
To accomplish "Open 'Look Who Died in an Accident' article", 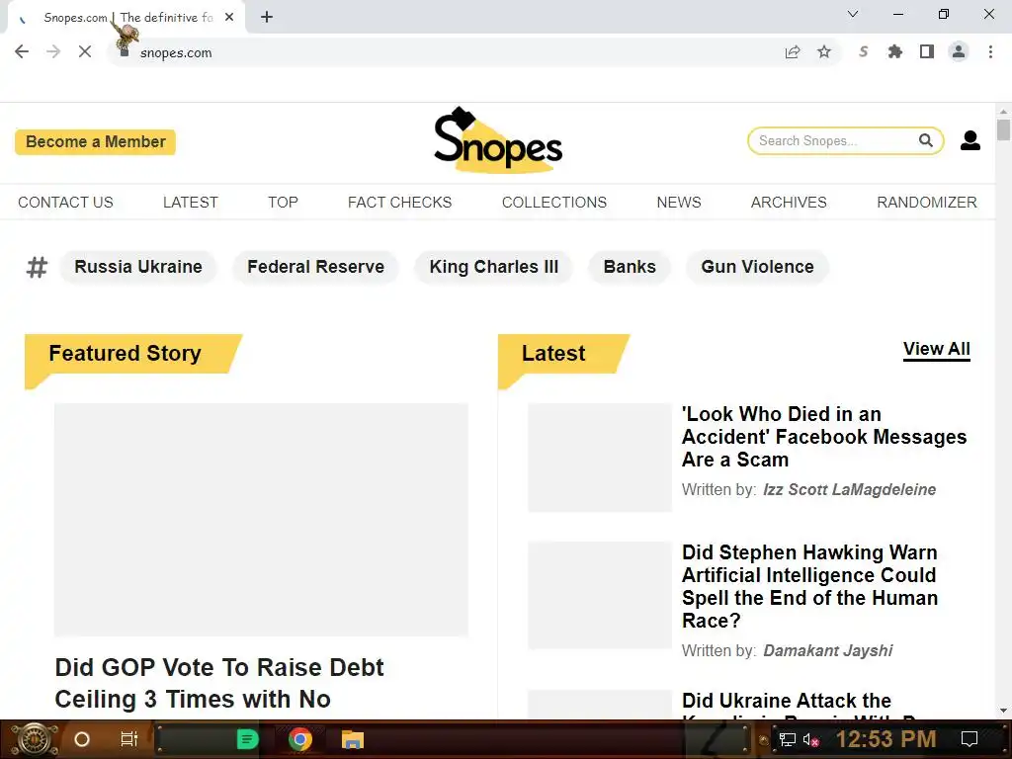I will (824, 437).
